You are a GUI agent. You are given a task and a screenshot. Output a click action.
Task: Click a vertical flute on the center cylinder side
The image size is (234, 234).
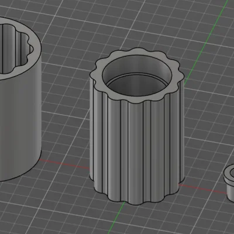[x=136, y=152]
